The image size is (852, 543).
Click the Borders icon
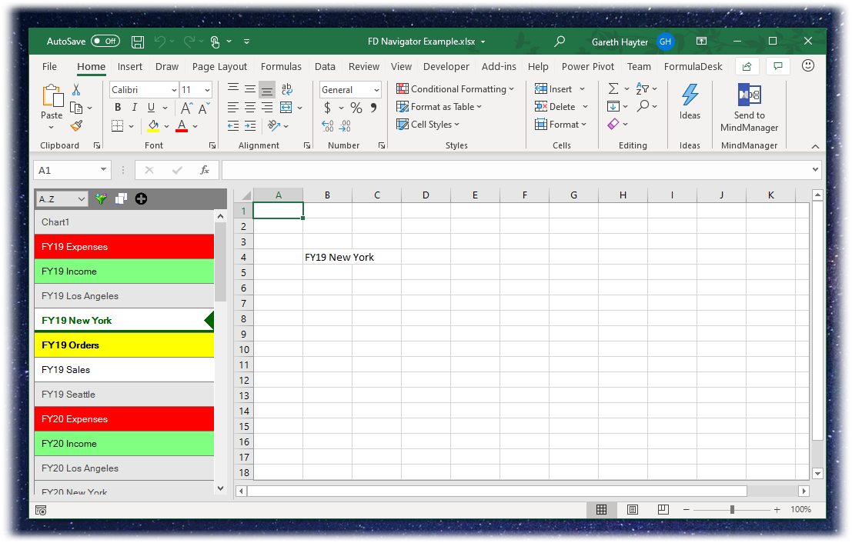tap(117, 126)
